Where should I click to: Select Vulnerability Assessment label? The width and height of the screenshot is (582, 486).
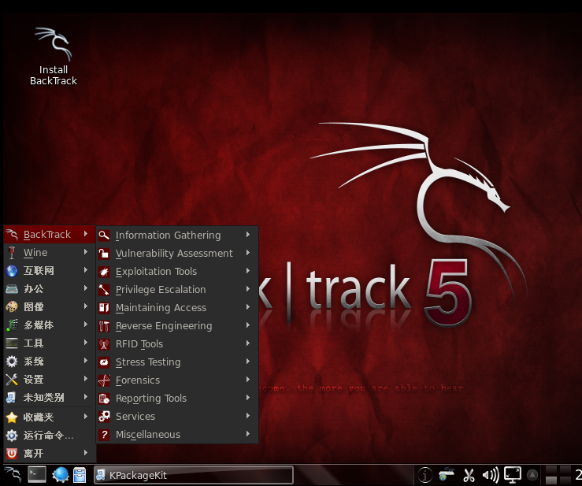[174, 253]
